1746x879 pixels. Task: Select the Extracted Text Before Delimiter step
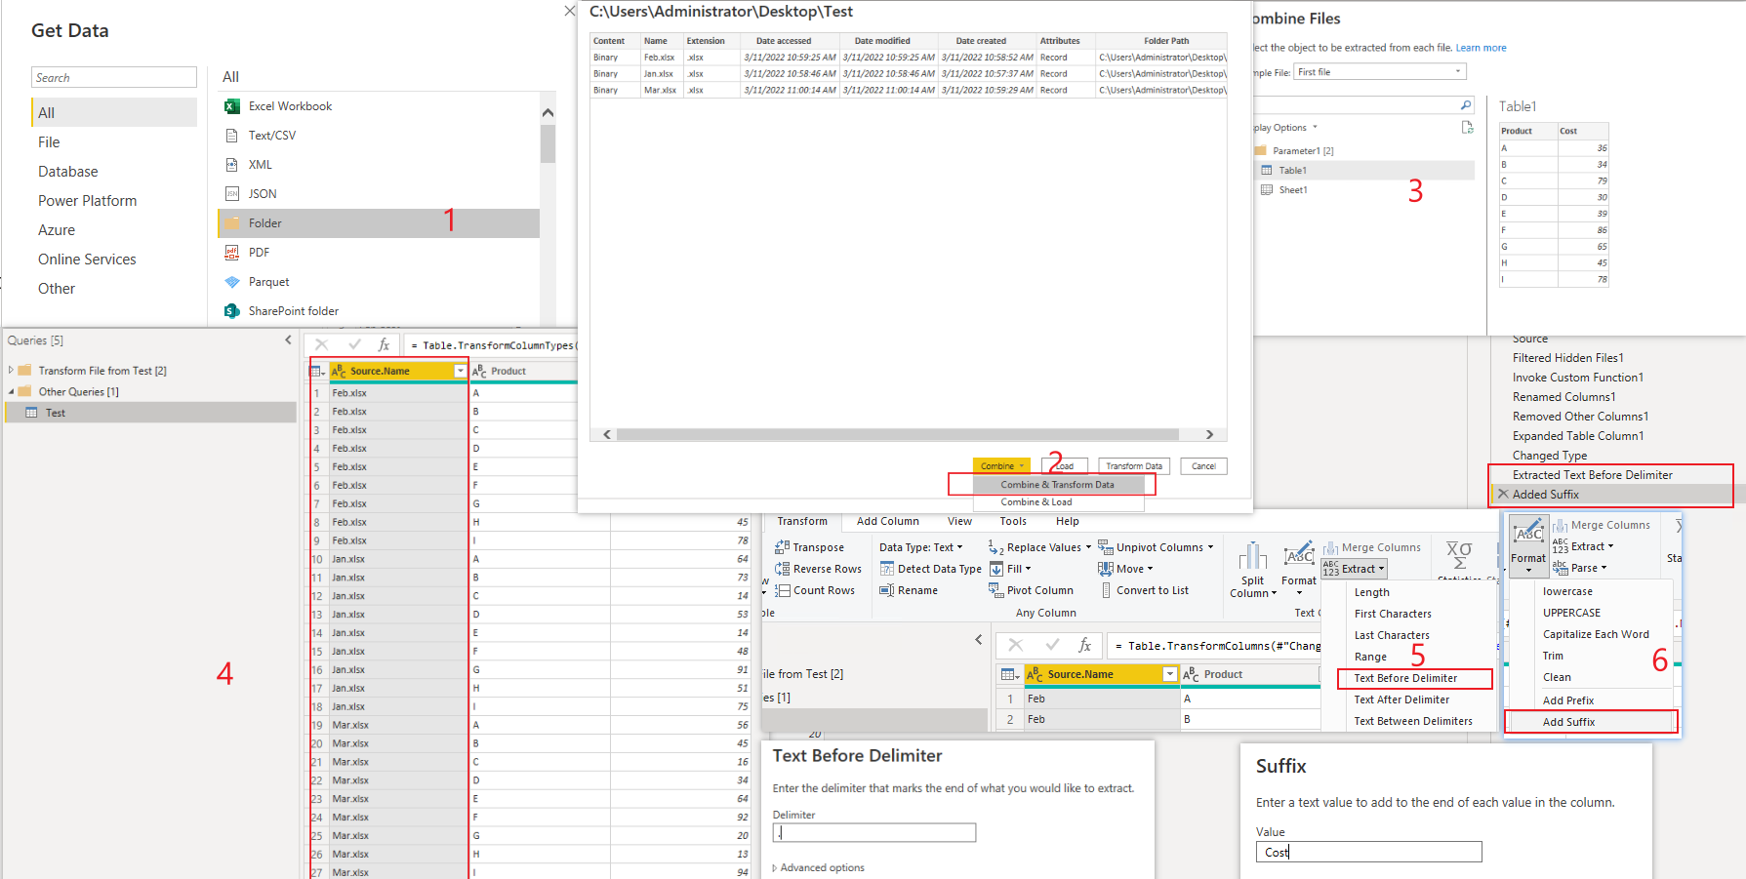(1592, 475)
